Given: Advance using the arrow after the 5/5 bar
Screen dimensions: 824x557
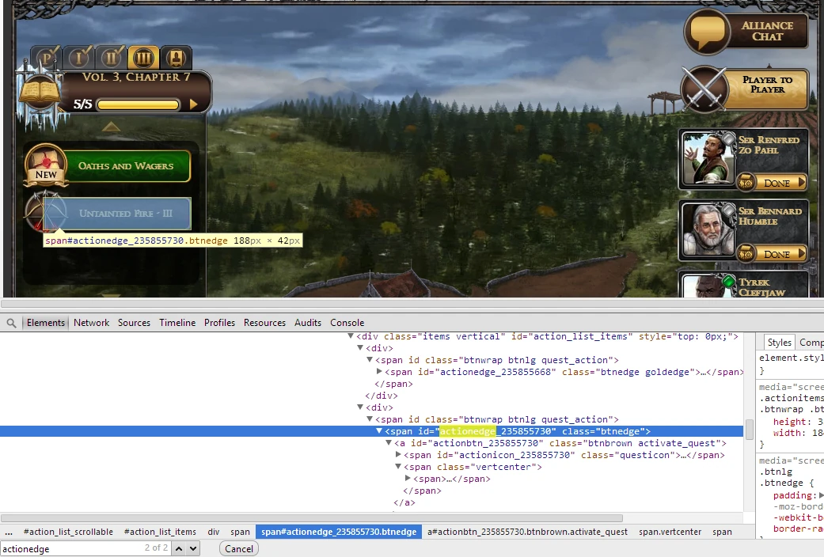Looking at the screenshot, I should coord(193,104).
